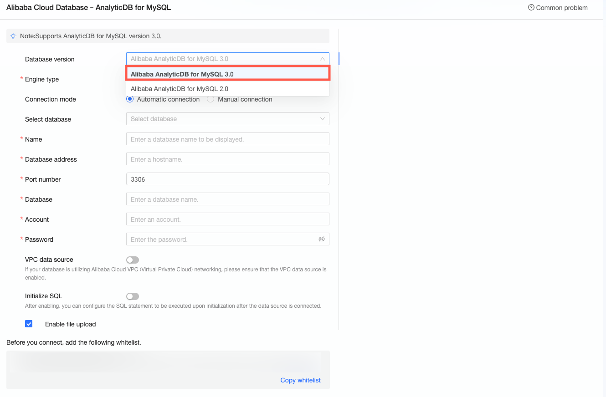Open the Common problem link

[561, 8]
